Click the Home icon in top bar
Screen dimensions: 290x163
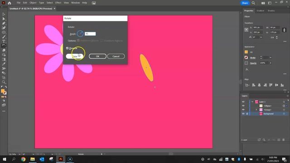(9, 3)
